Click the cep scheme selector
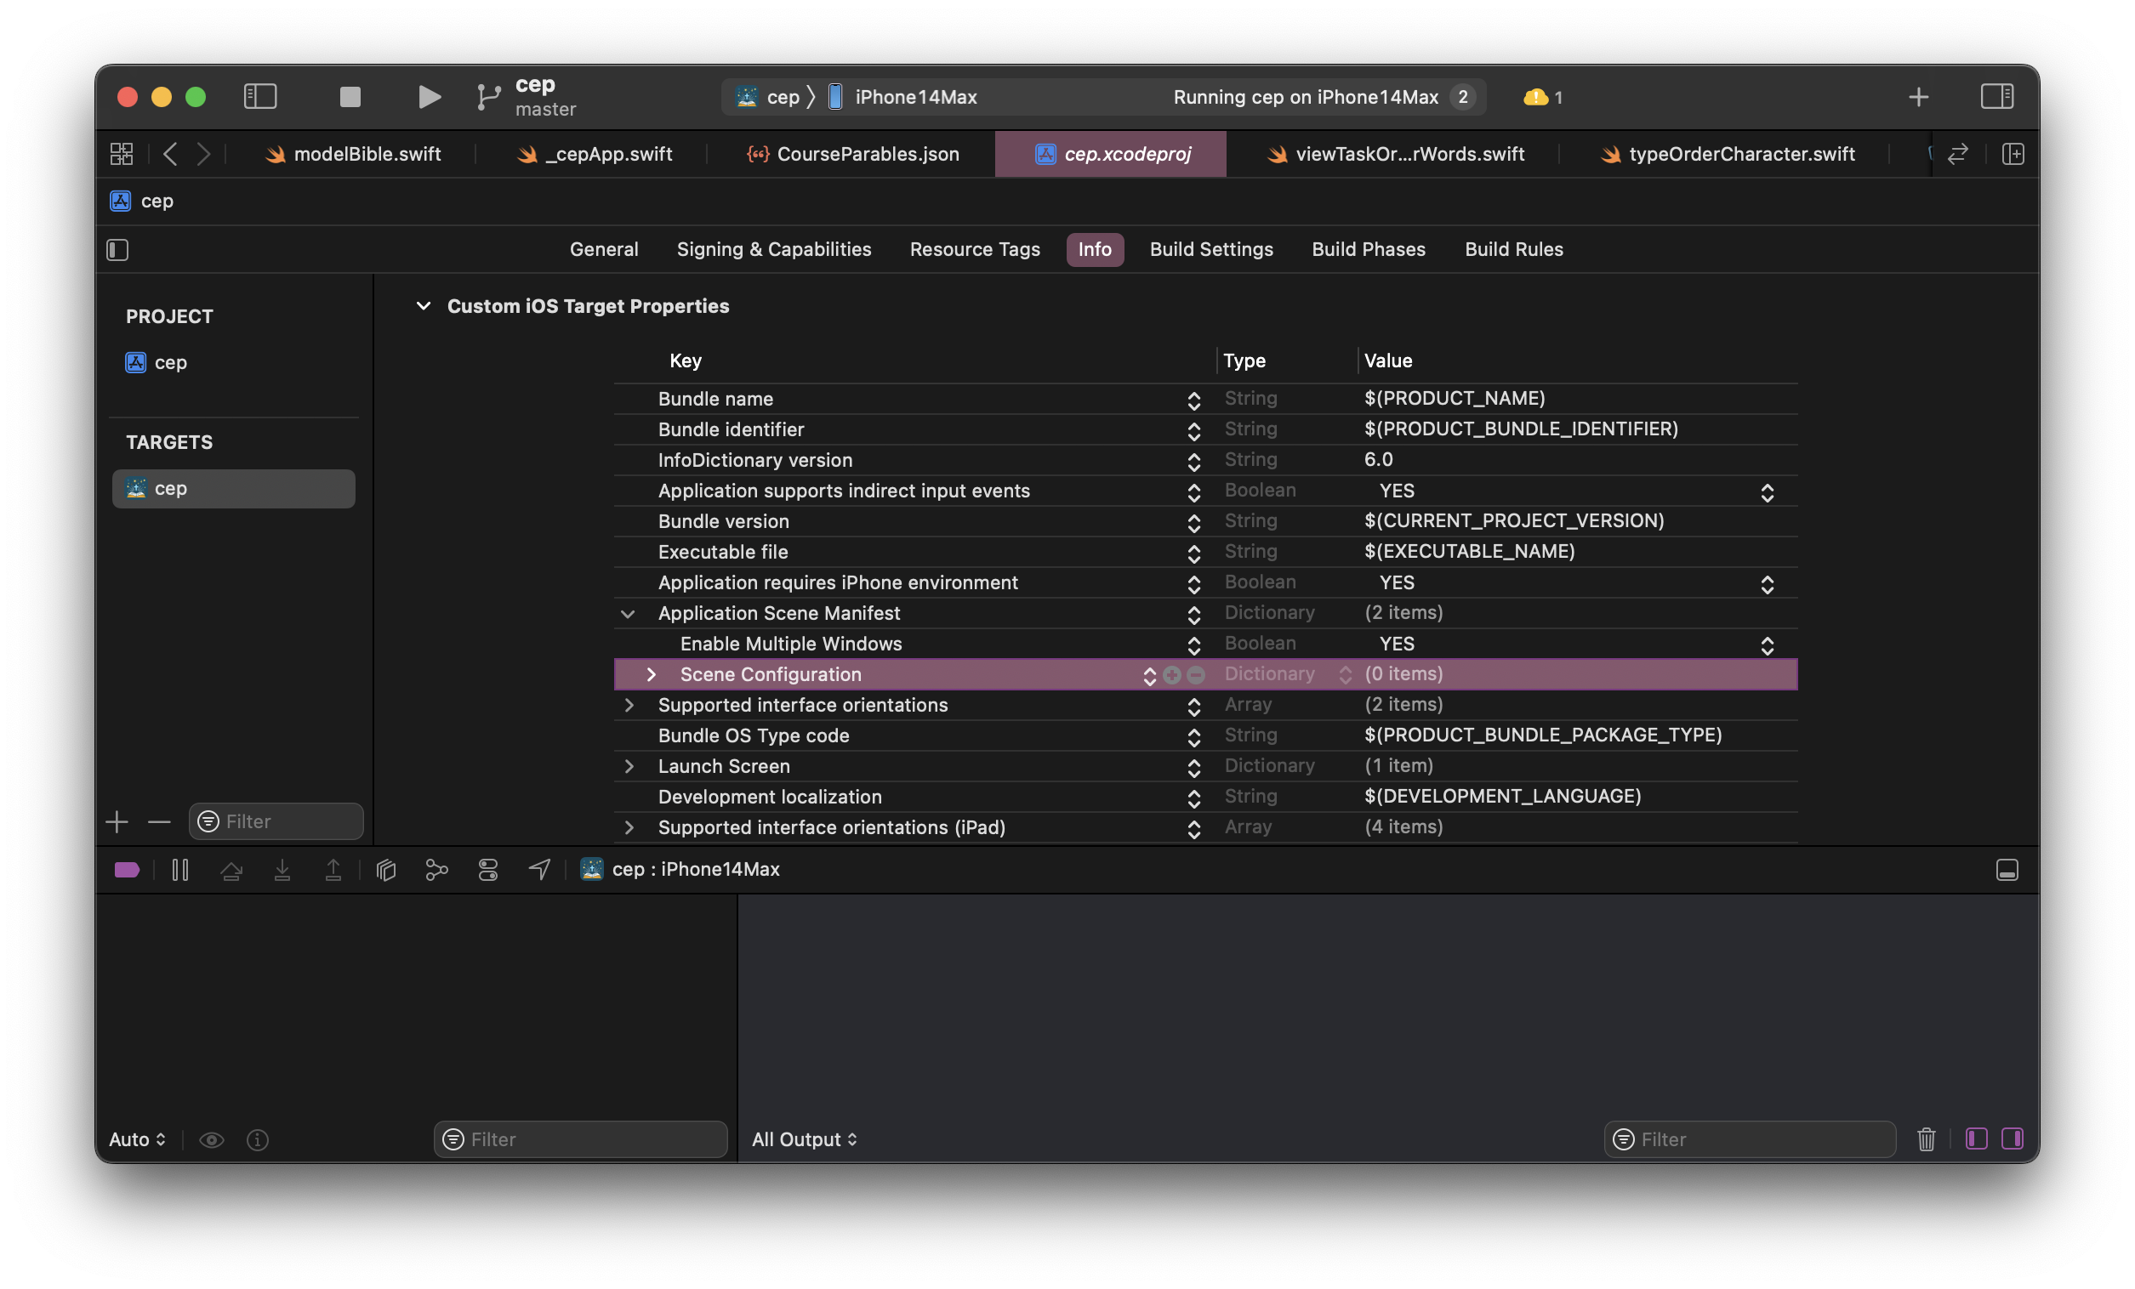Viewport: 2135px width, 1289px height. tap(768, 97)
